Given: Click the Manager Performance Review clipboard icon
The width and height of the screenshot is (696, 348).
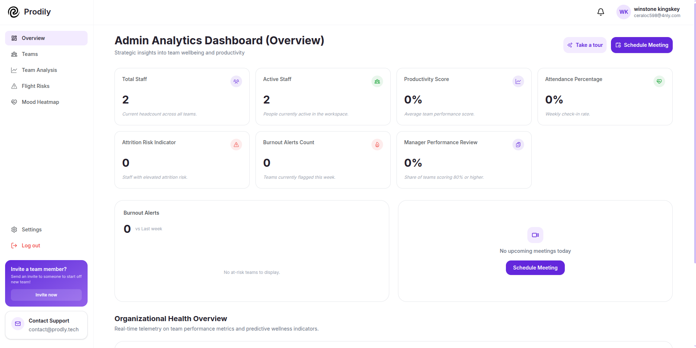Looking at the screenshot, I should (x=518, y=145).
